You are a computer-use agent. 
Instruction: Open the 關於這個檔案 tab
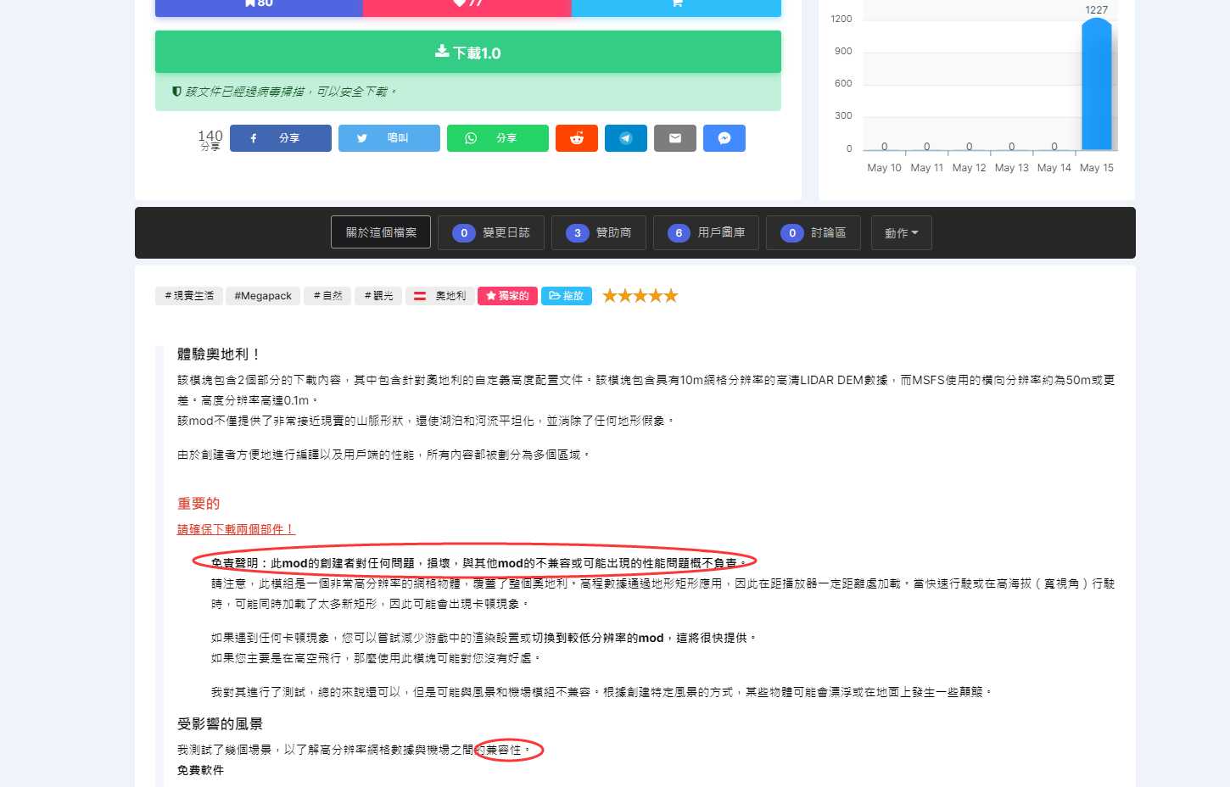point(381,232)
